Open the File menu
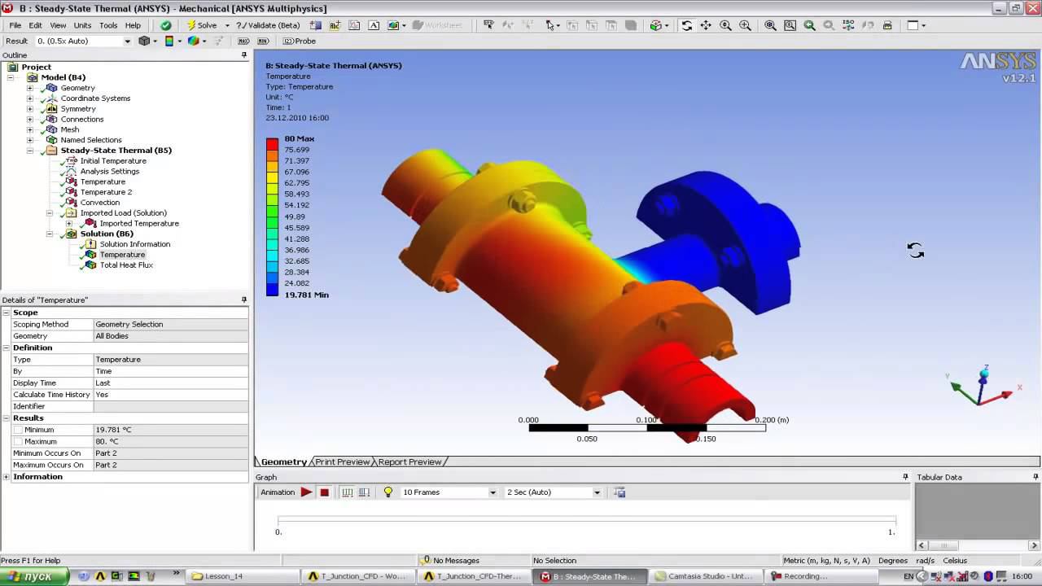This screenshot has width=1042, height=586. 15,25
